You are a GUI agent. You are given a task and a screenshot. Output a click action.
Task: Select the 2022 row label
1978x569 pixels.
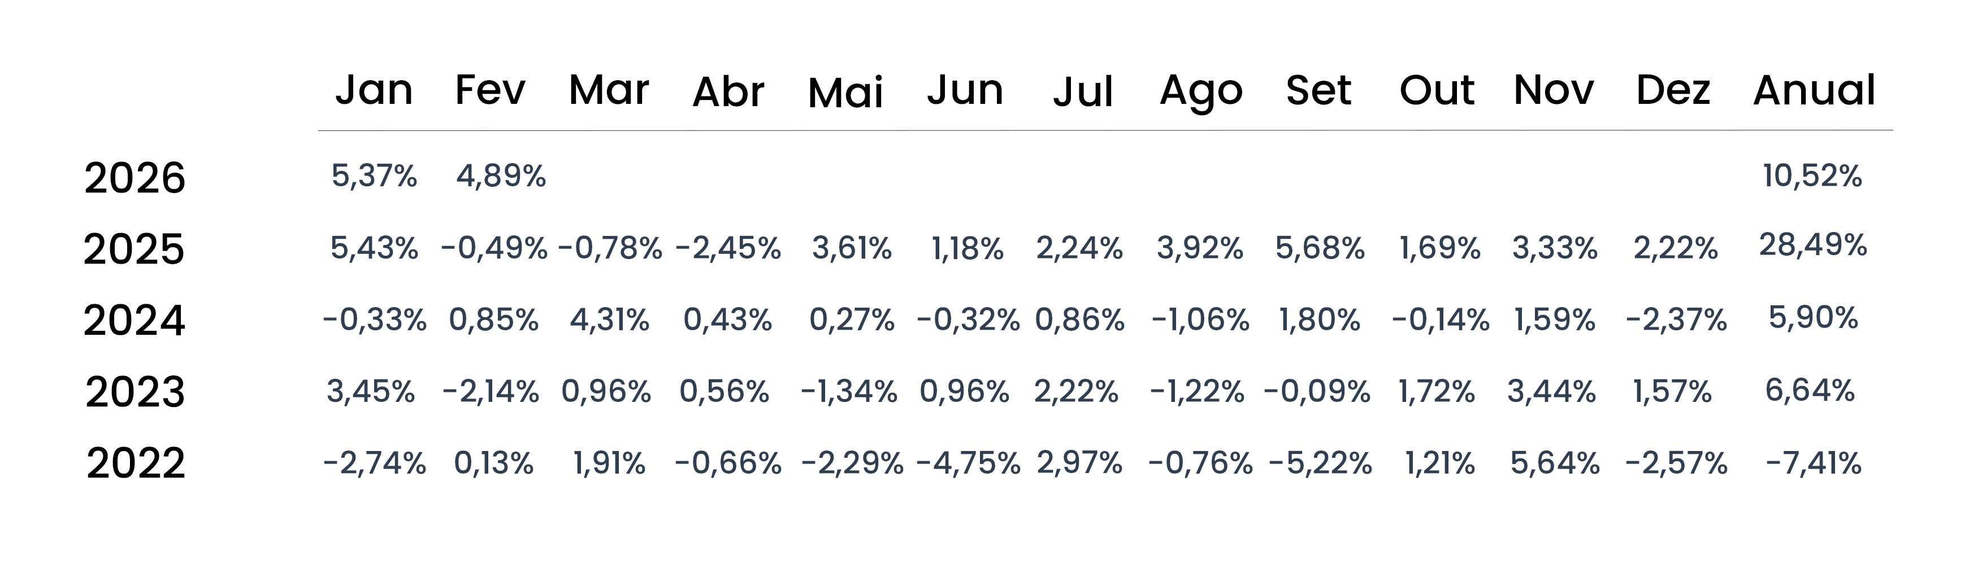tap(136, 463)
